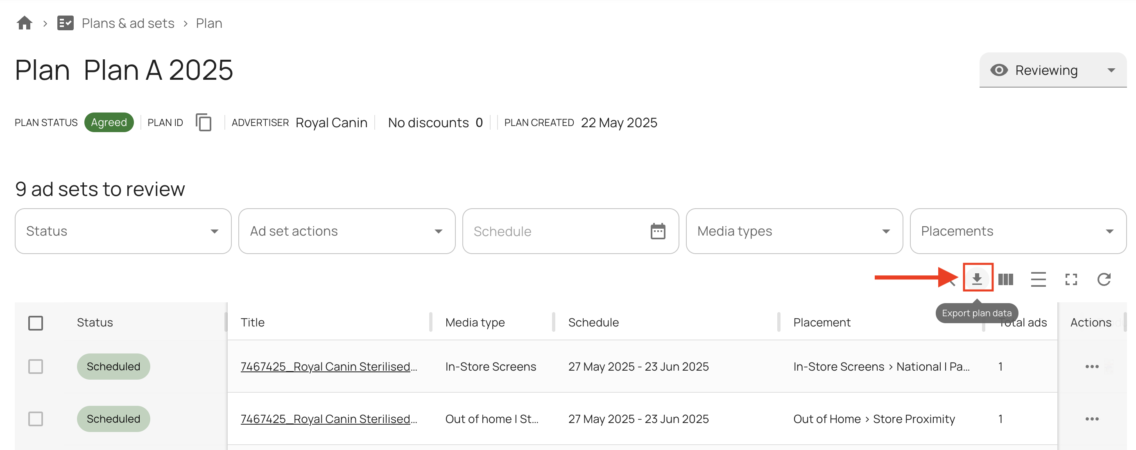
Task: Check the select-all header checkbox
Action: click(35, 323)
